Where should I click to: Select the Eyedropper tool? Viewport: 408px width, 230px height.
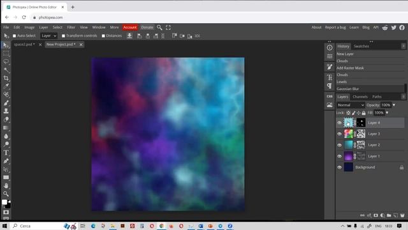6,86
